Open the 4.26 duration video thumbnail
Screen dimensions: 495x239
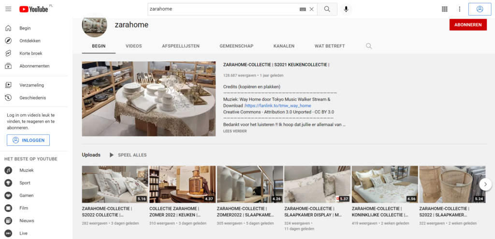250,184
